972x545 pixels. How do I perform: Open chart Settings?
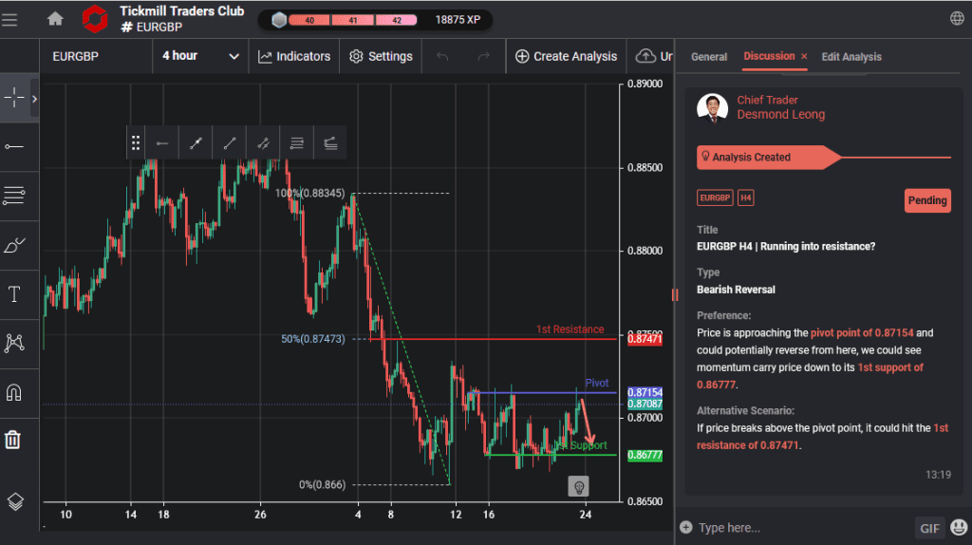(381, 56)
